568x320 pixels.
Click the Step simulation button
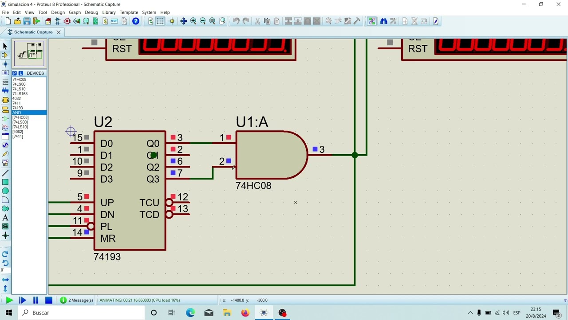click(22, 300)
